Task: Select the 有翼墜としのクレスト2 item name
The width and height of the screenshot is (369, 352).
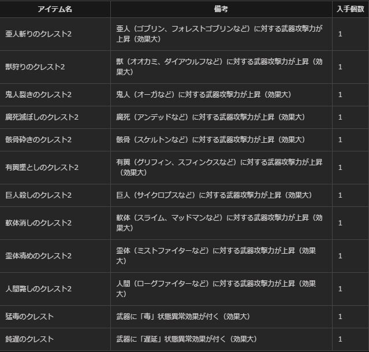Action: coord(42,168)
